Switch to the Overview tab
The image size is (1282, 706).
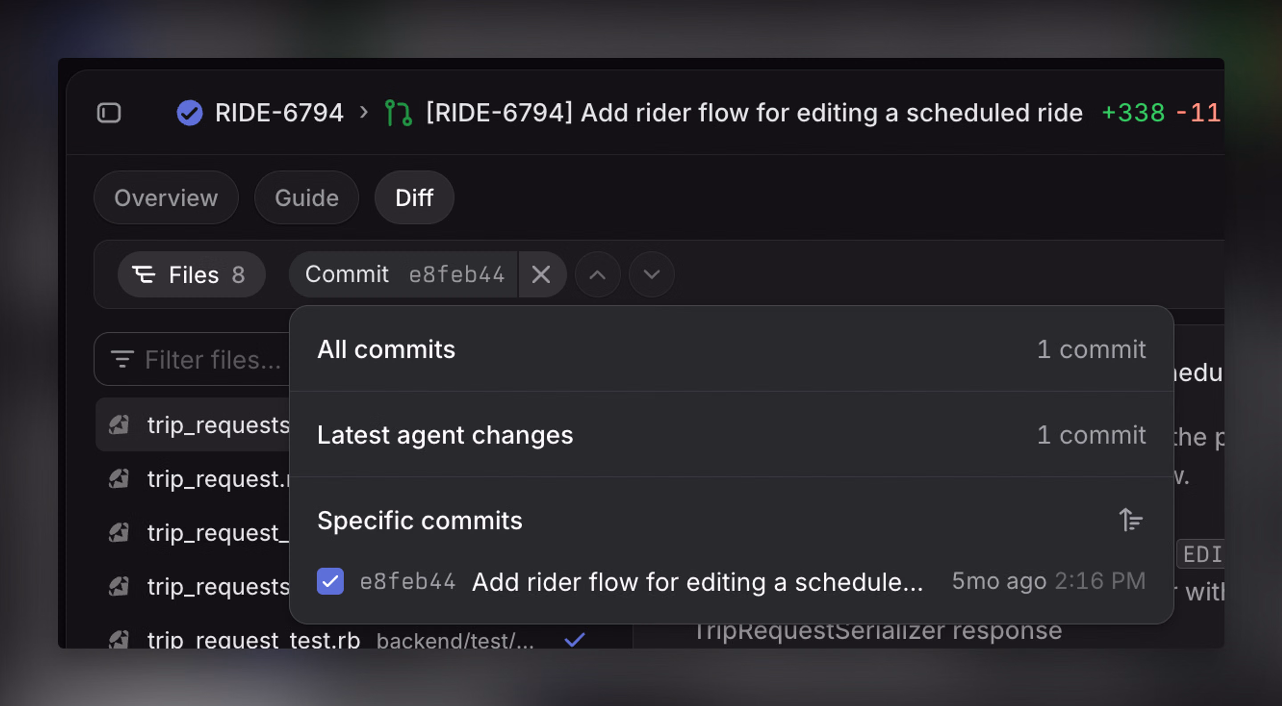[x=166, y=198]
